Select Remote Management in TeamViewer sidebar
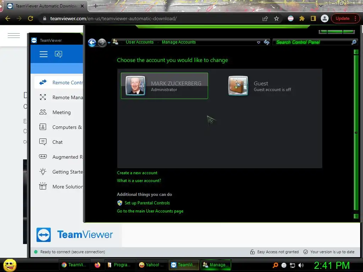363x272 pixels. (x=59, y=97)
